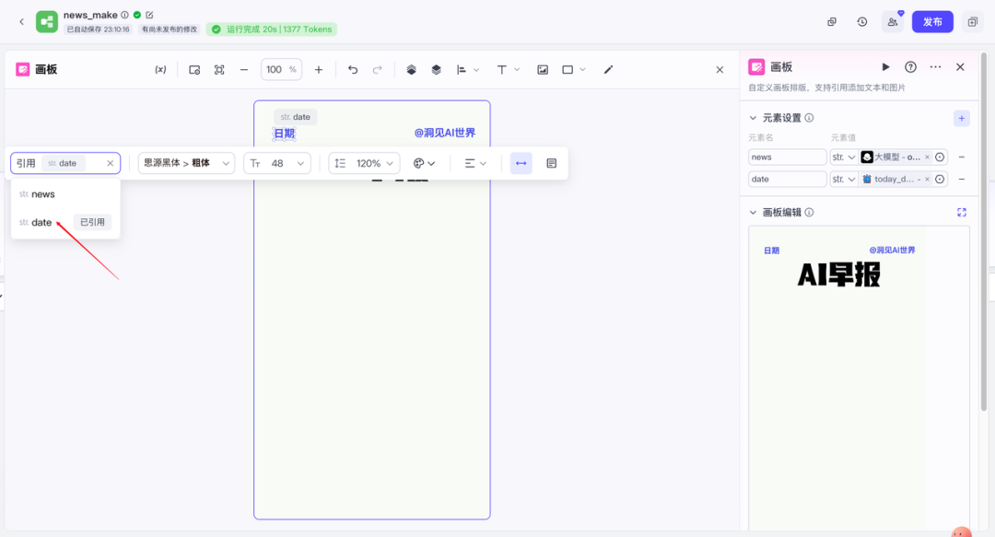Open version history clock icon
Viewport: 995px width, 537px height.
(x=862, y=22)
